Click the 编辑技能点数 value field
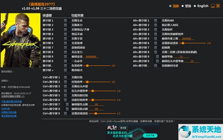The width and height of the screenshot is (223, 140). (x=96, y=109)
